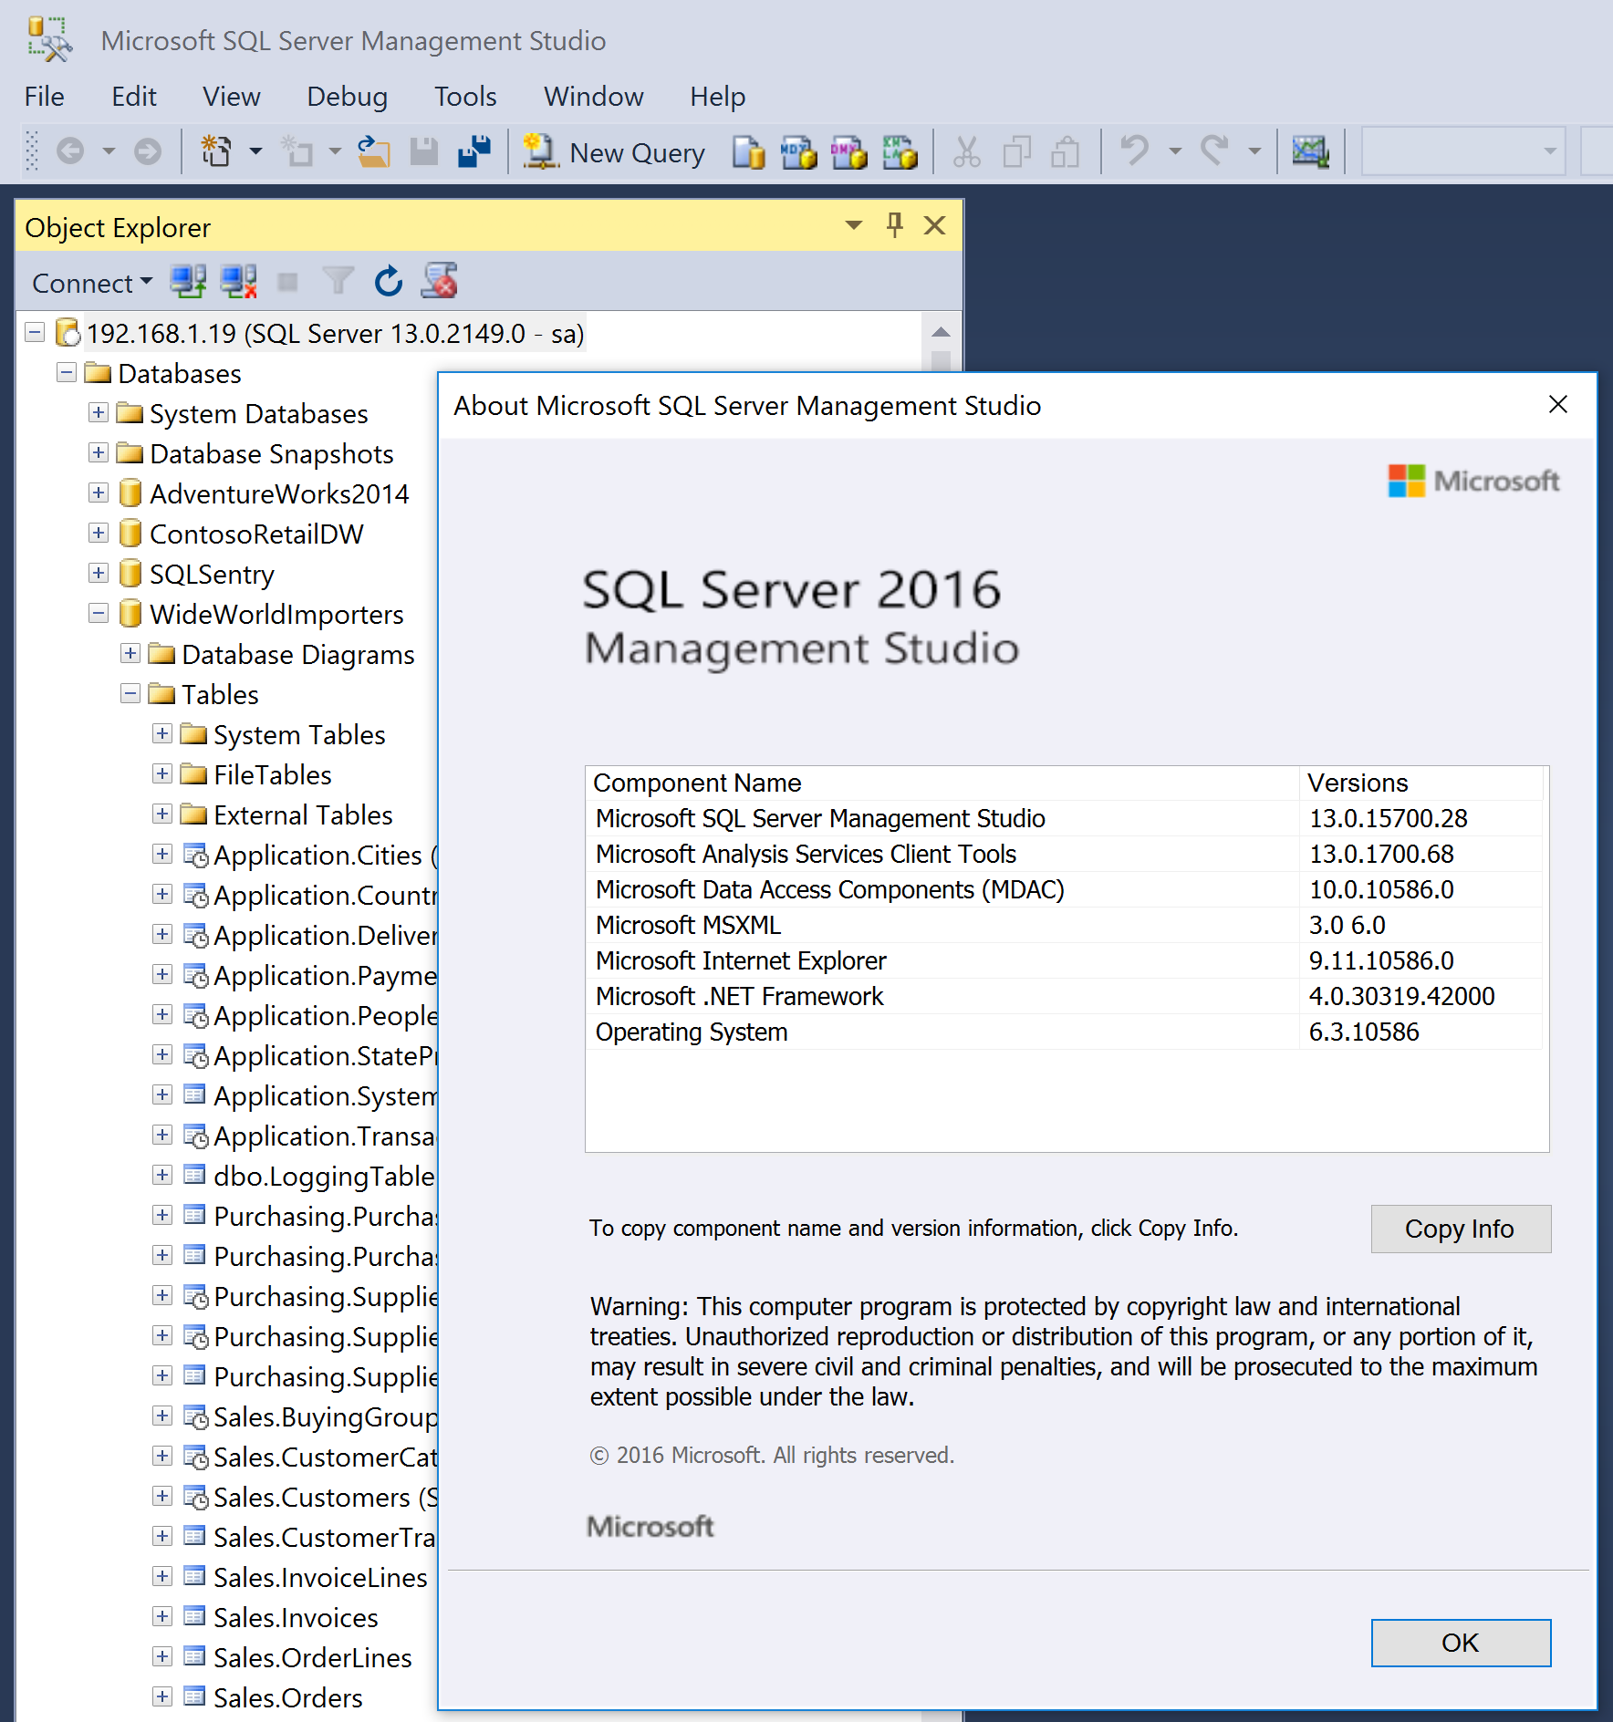Screen dimensions: 1613x1722
Task: Click the Open File folder icon
Action: click(373, 151)
